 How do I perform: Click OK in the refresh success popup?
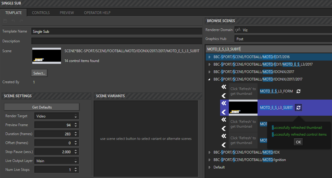[x=298, y=142]
